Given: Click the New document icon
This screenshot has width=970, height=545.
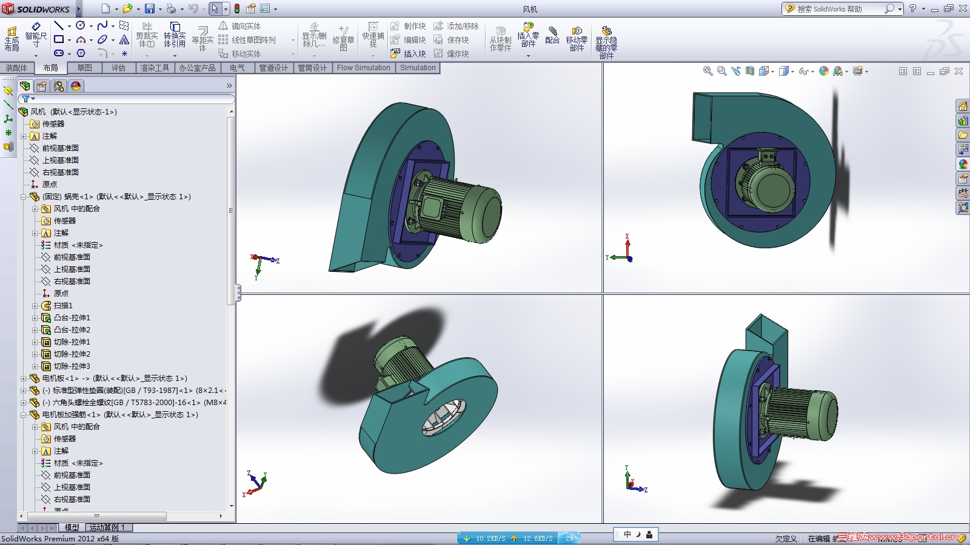Looking at the screenshot, I should [106, 8].
